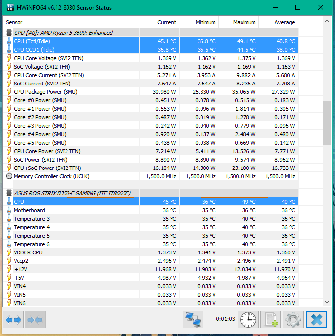Viewport: 335px width, 336px height.
Task: Maximize the HWiNFO64 Sensor Status window
Action: tap(298, 8)
